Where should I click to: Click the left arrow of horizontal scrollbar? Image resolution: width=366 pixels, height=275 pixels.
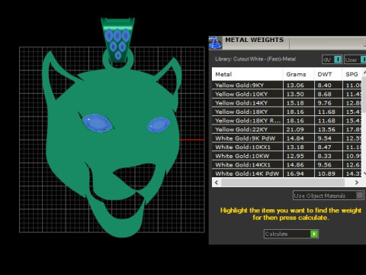pos(217,183)
